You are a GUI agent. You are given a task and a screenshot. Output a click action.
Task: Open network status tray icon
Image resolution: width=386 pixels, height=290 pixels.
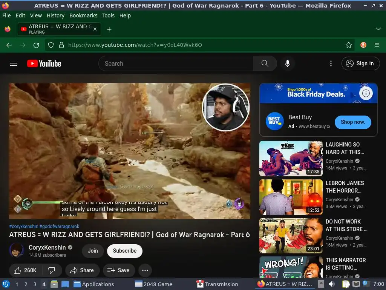click(x=356, y=284)
